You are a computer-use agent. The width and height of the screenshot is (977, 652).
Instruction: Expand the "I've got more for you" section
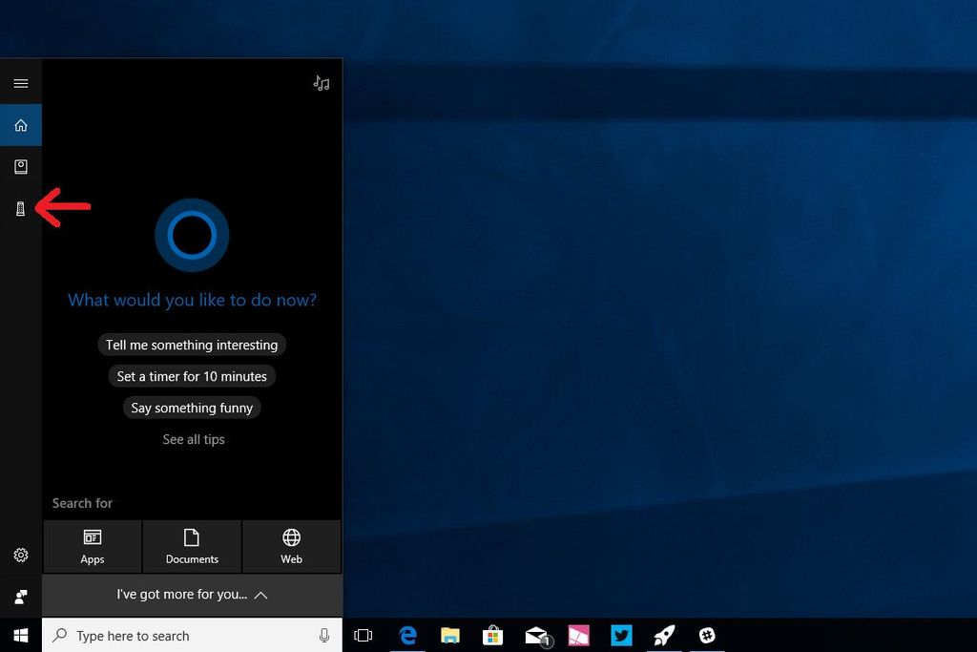click(192, 595)
